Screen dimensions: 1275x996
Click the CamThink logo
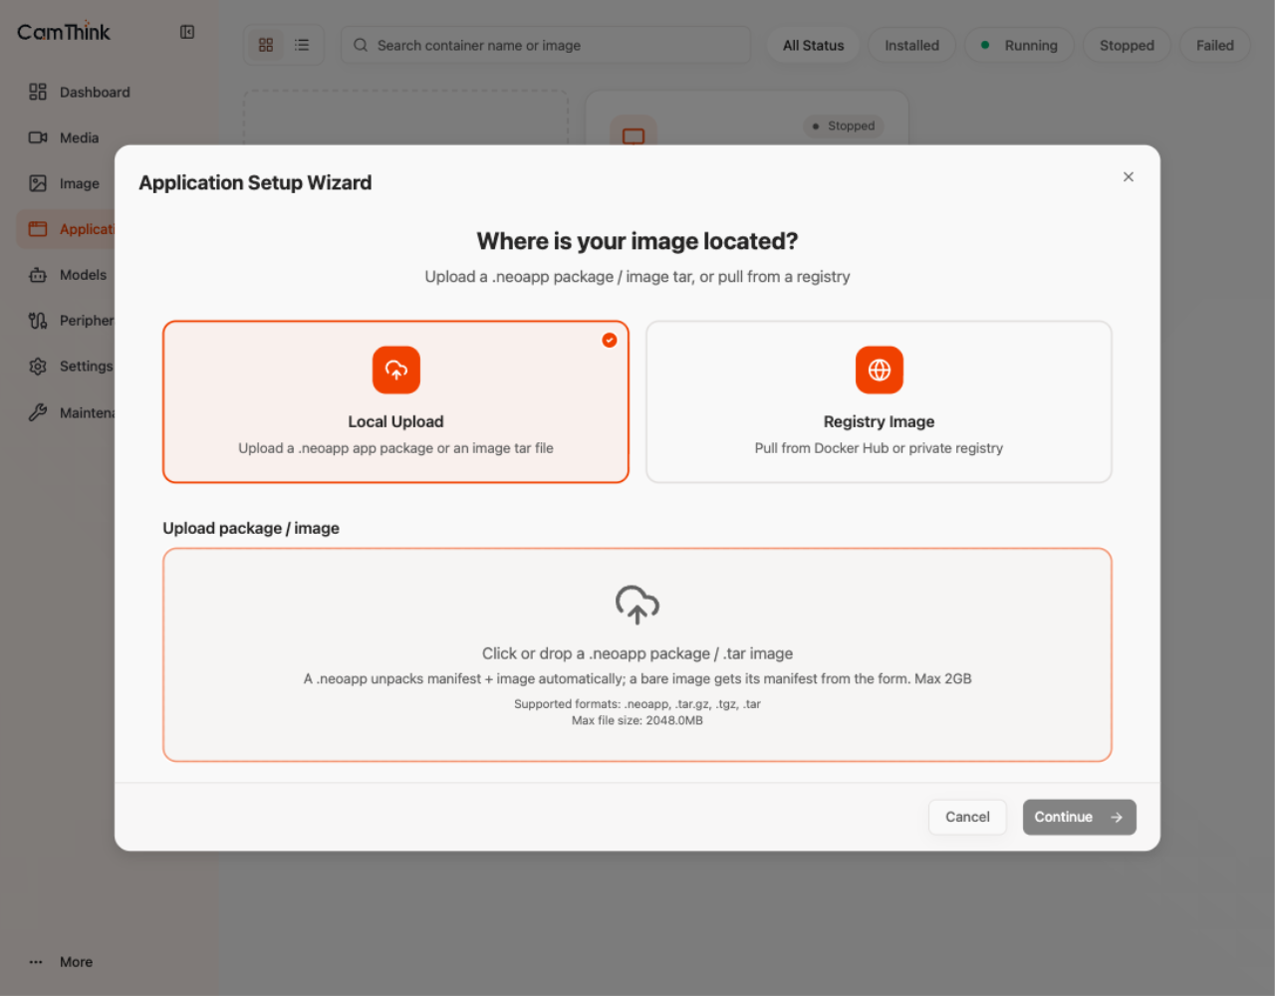[64, 32]
